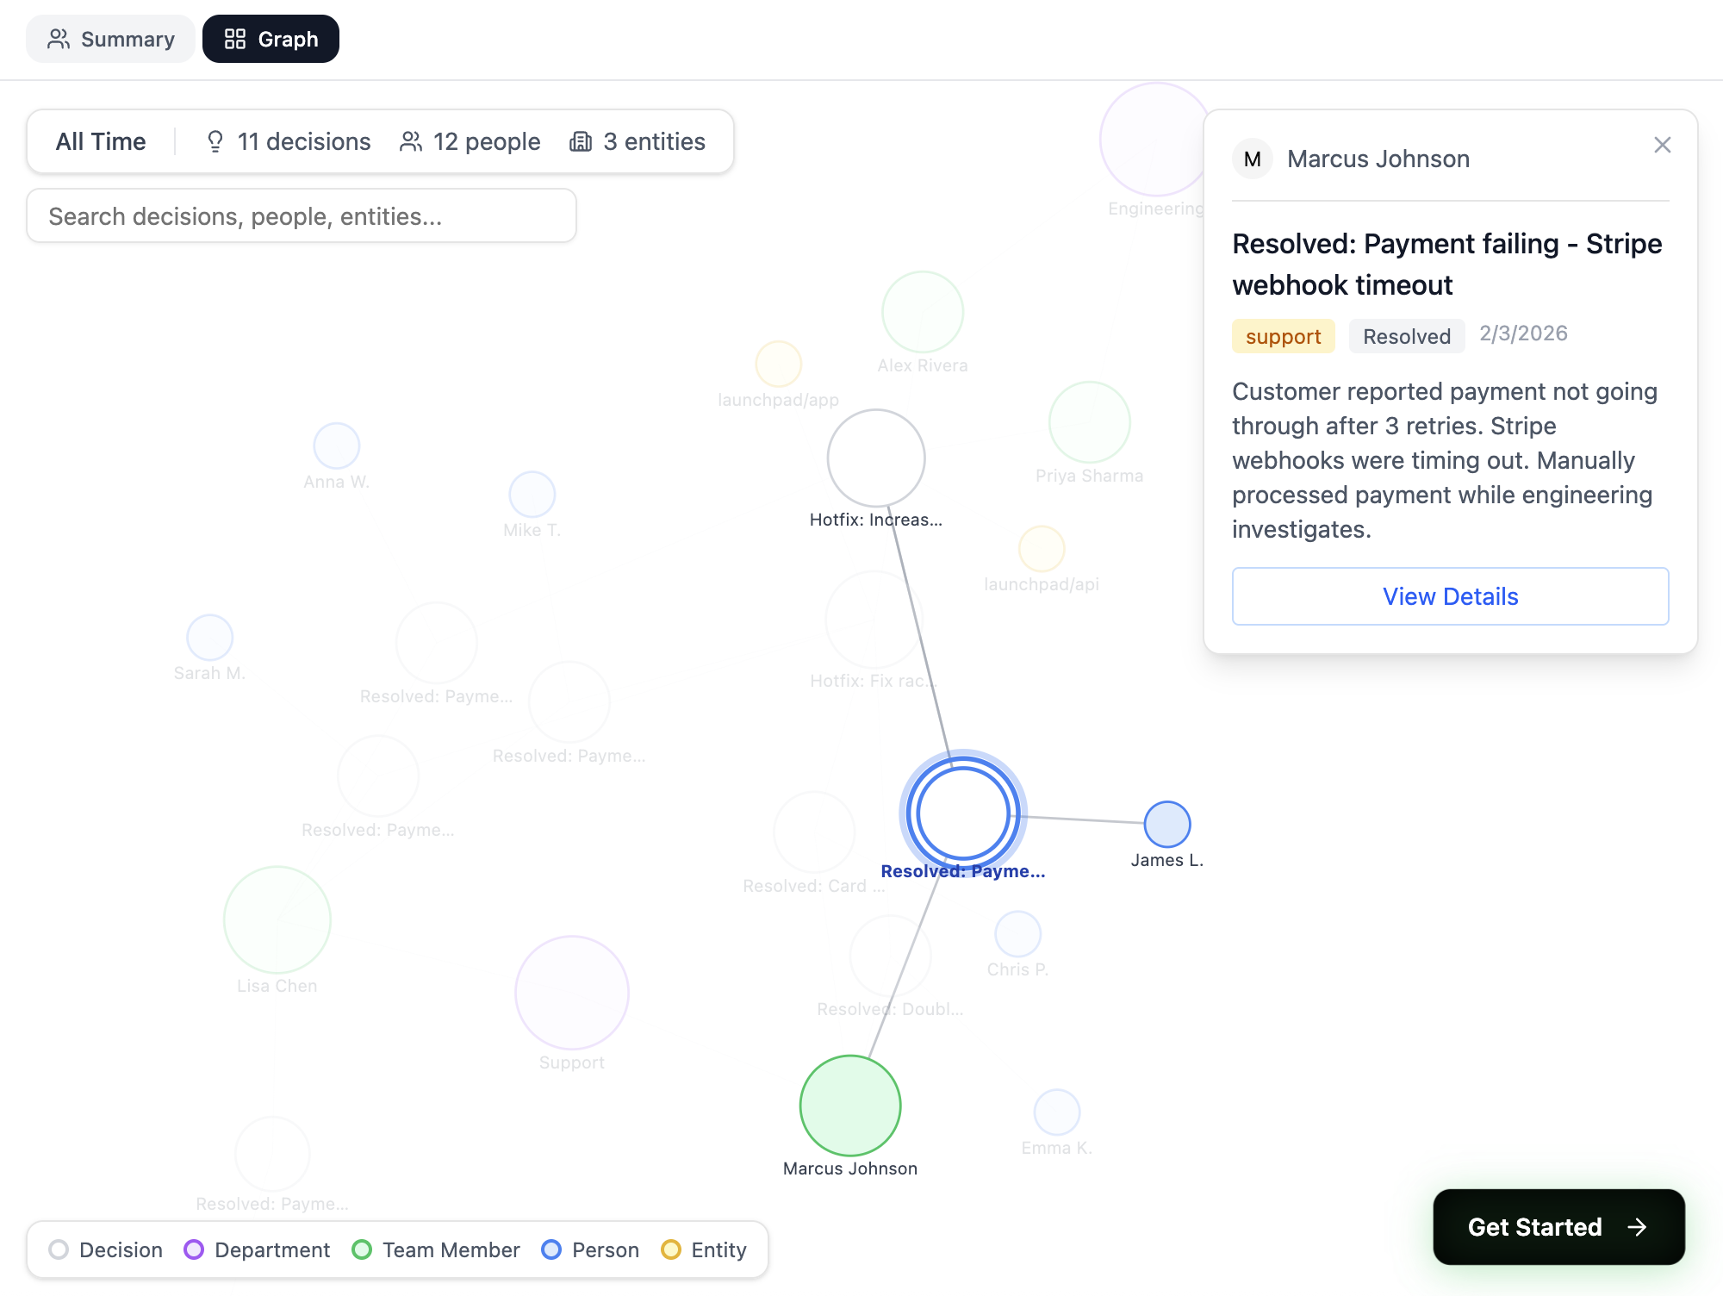Toggle the Decision legend filter
Viewport: 1723px width, 1296px height.
click(106, 1249)
